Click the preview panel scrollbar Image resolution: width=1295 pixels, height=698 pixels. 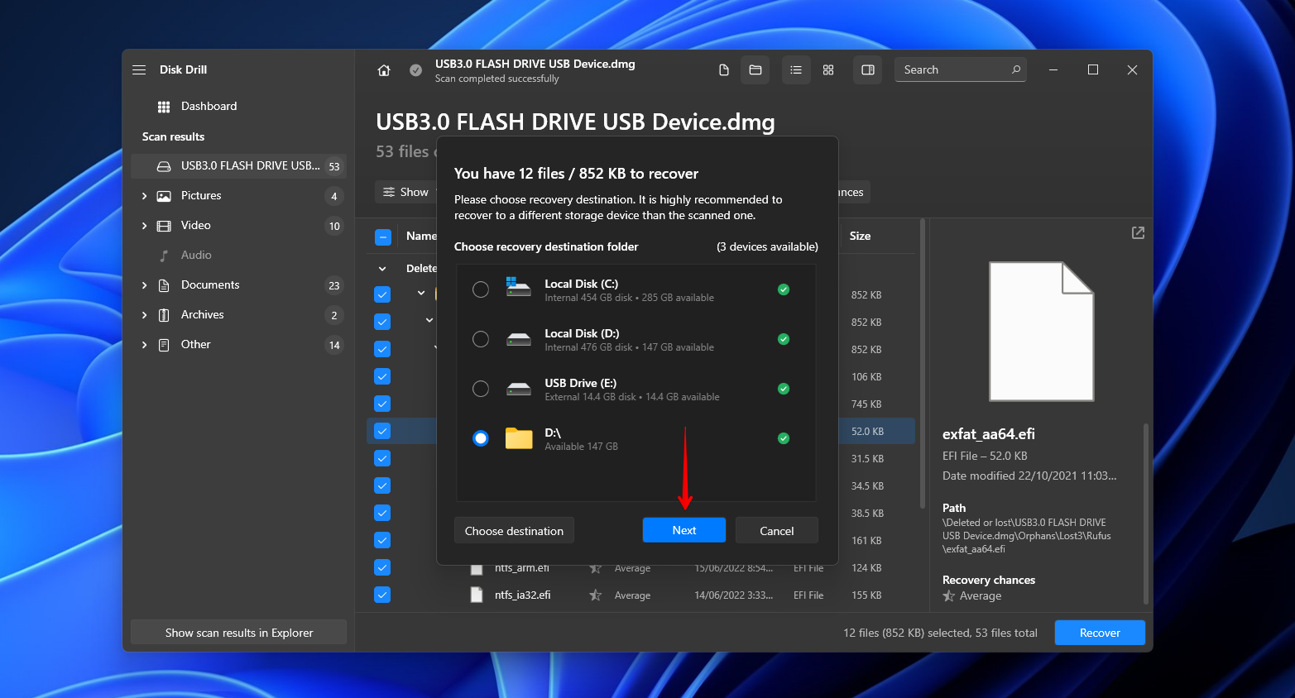click(1146, 513)
